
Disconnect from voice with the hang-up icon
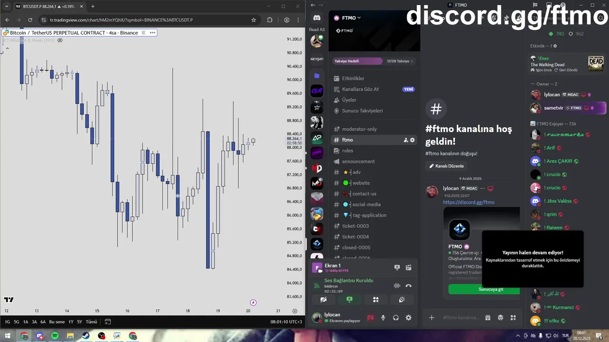(408, 286)
